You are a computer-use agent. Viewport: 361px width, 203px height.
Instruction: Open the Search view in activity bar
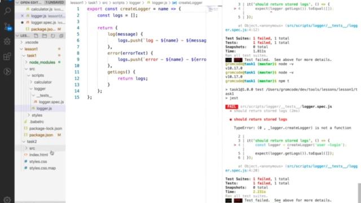(x=7, y=11)
